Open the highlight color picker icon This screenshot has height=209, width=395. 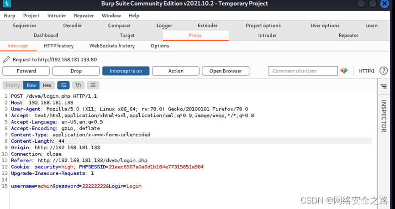(344, 71)
